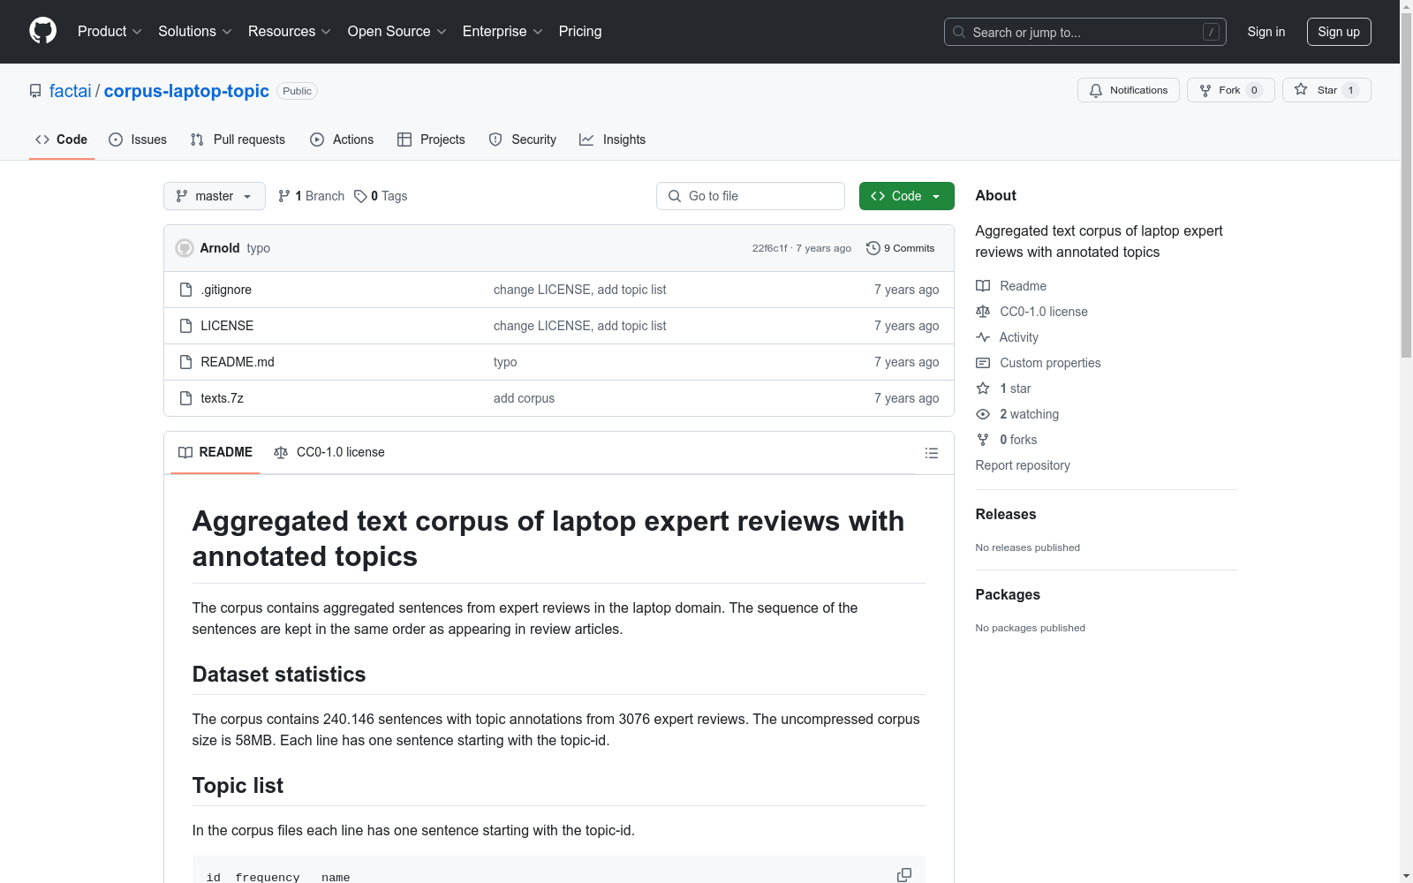1413x883 pixels.
Task: Open the Packages heading link
Action: [1008, 594]
